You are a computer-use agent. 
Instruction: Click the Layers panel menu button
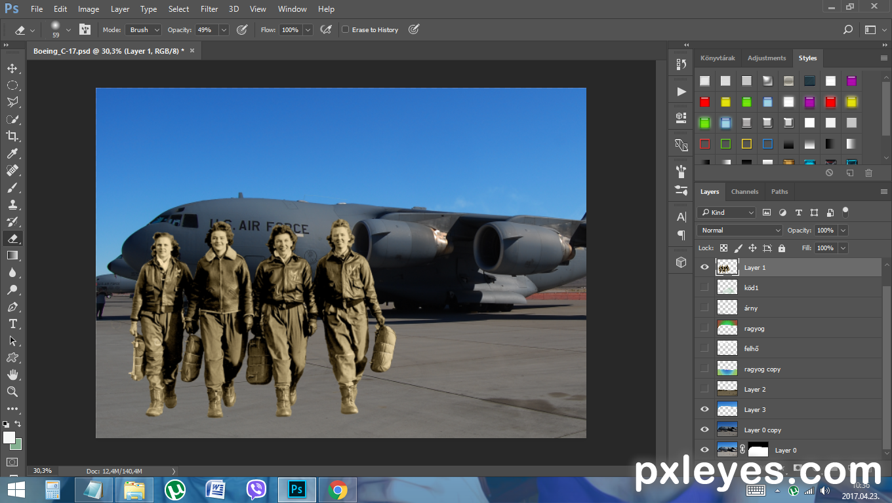[x=883, y=192]
